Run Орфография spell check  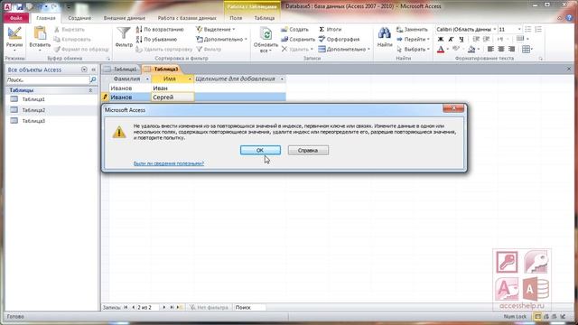point(339,39)
